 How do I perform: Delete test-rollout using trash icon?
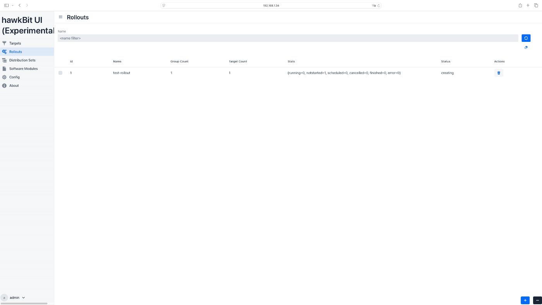coord(499,73)
